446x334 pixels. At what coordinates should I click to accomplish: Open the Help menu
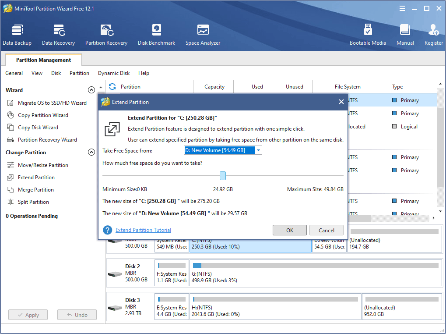click(x=144, y=73)
